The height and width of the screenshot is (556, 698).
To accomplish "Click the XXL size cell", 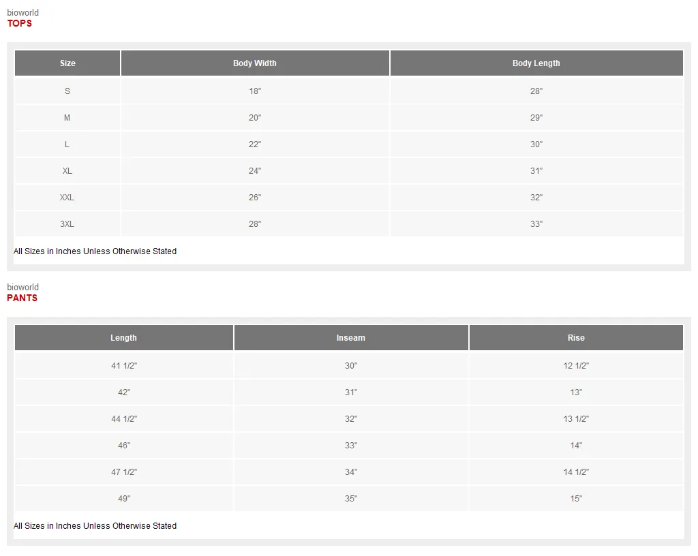I will [x=67, y=198].
